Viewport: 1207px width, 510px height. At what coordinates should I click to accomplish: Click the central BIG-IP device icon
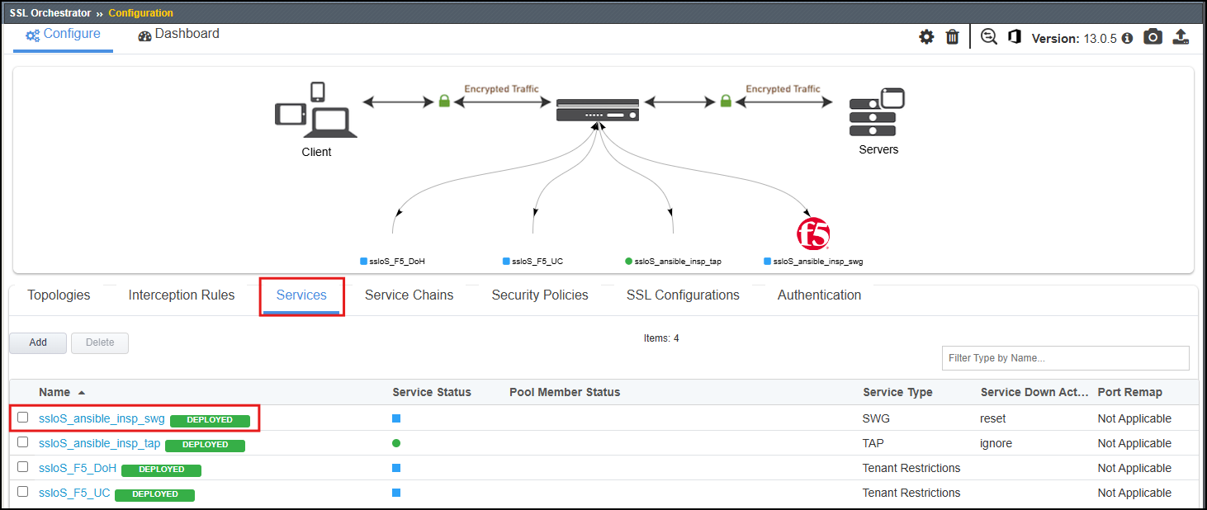click(598, 110)
